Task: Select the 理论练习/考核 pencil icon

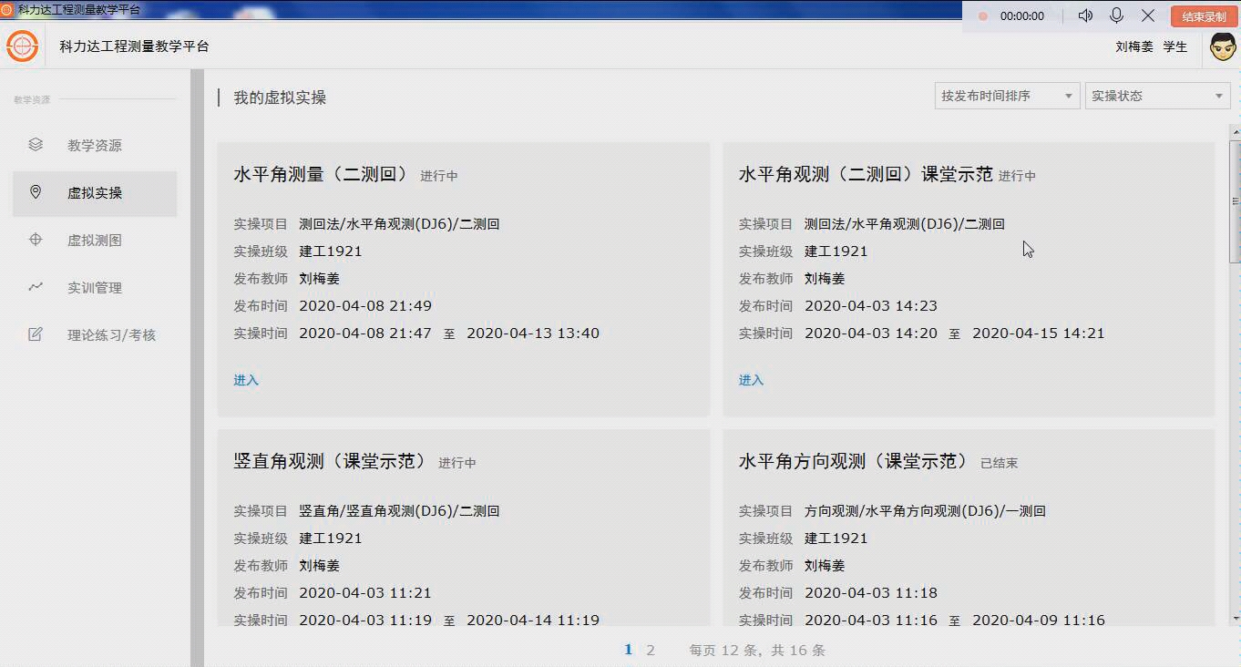Action: tap(35, 334)
